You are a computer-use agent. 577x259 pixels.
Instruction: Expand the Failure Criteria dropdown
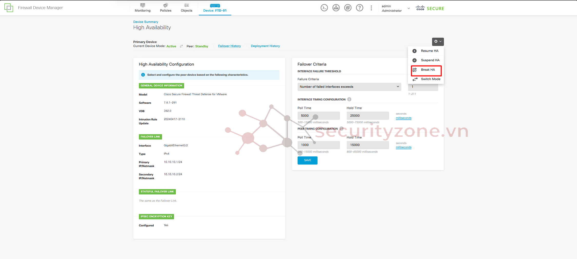[349, 87]
